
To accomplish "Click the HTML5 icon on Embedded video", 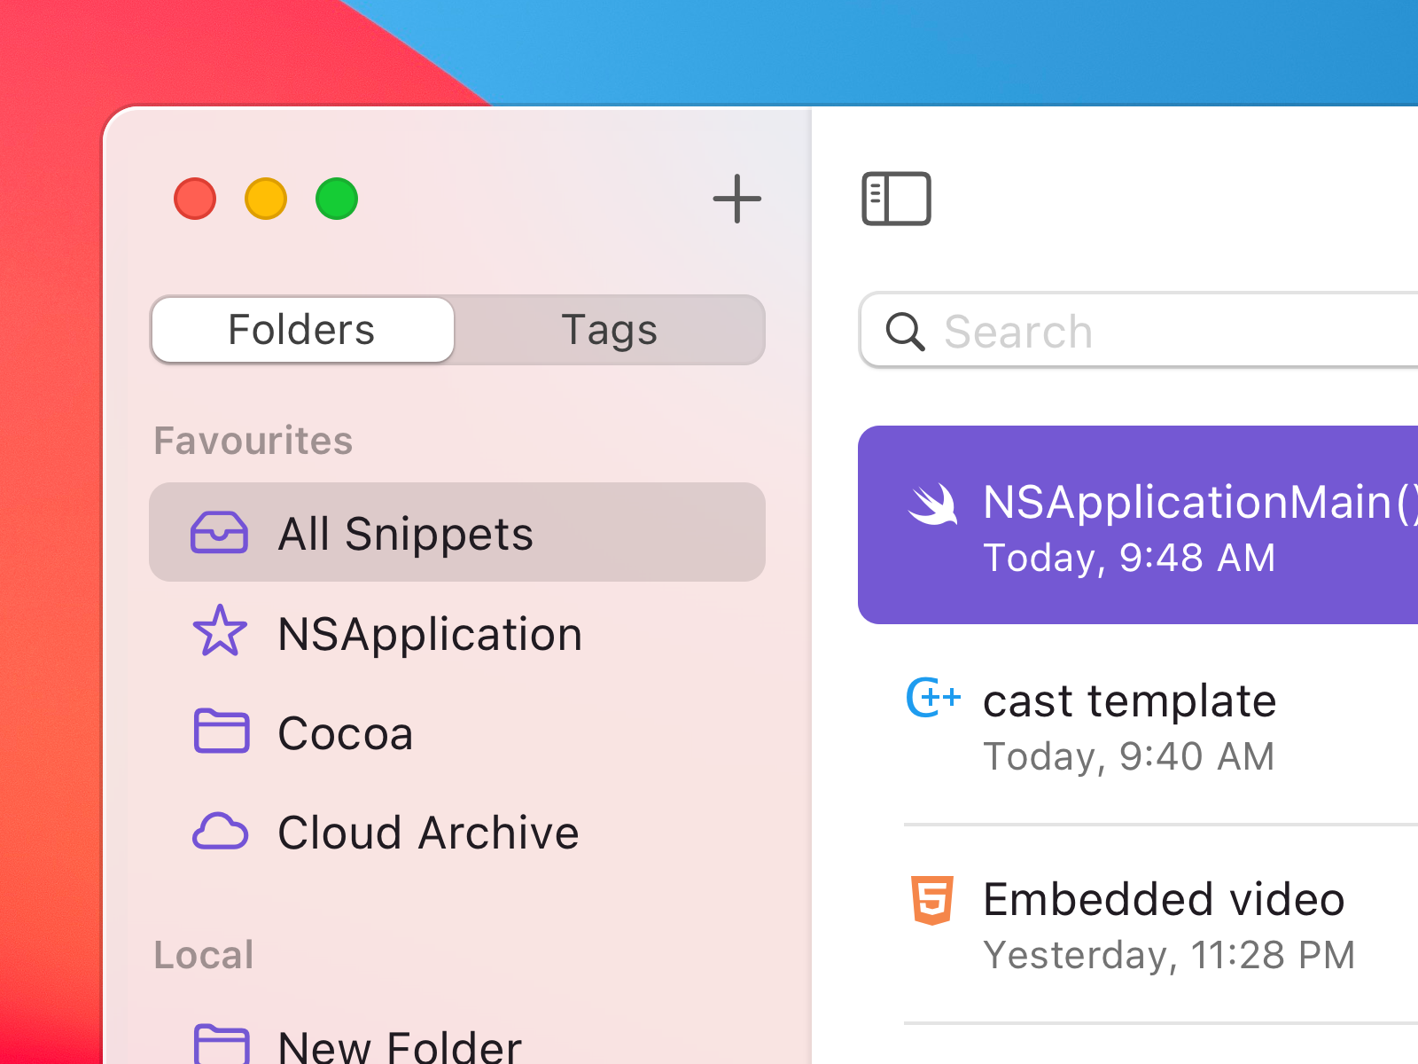I will 932,900.
